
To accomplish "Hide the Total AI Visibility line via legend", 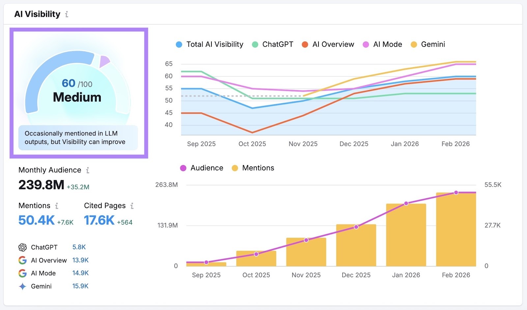I will pos(209,44).
